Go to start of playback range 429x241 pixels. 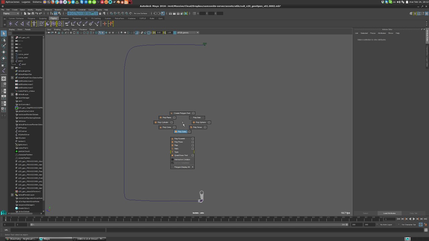tap(399, 219)
